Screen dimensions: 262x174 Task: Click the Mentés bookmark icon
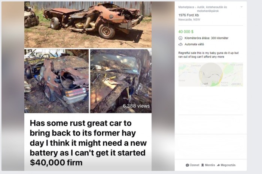click(202, 165)
